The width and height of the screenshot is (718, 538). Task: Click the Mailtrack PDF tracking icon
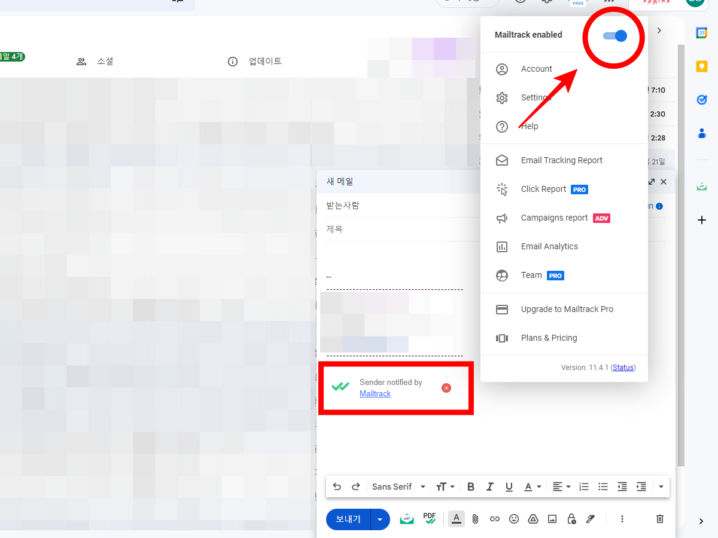coord(430,518)
